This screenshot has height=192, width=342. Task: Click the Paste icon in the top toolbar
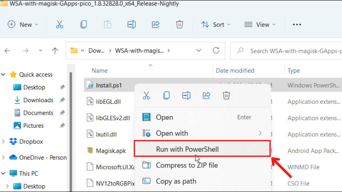108,24
